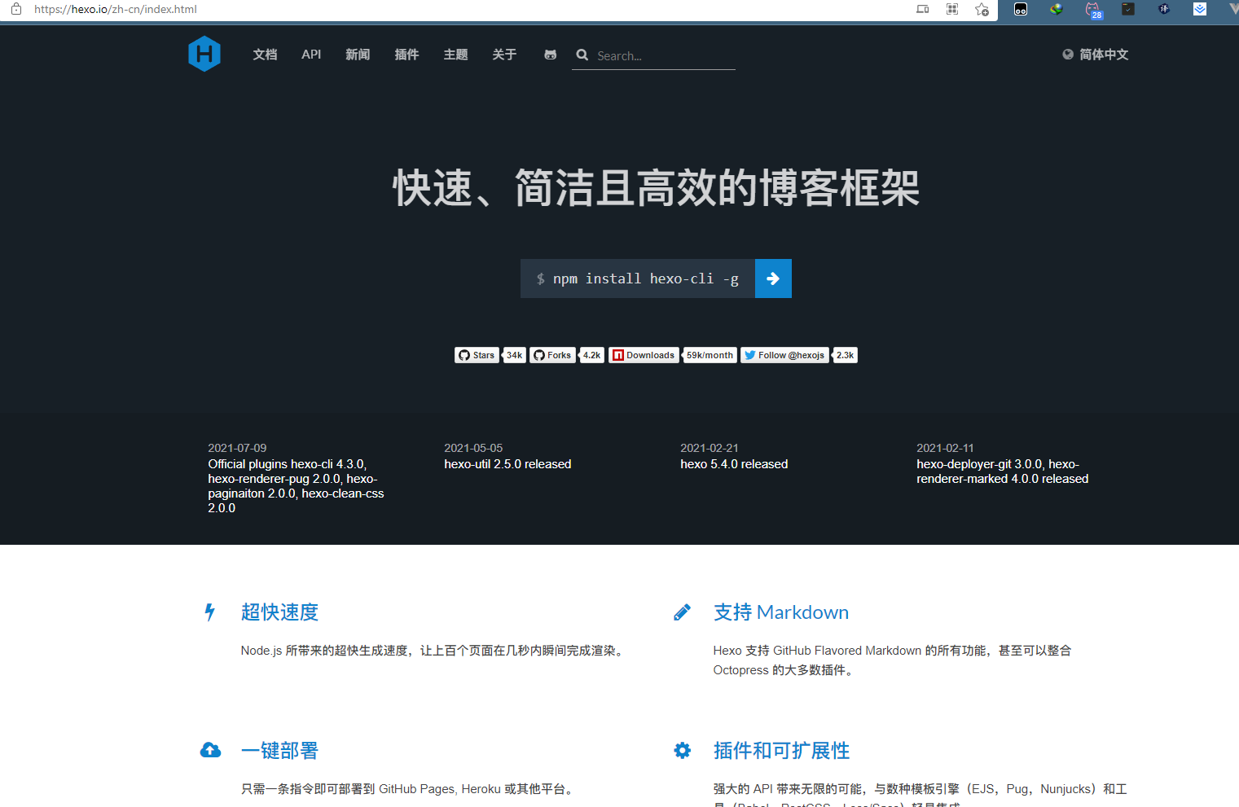Click the pencil Markdown icon

pos(683,612)
